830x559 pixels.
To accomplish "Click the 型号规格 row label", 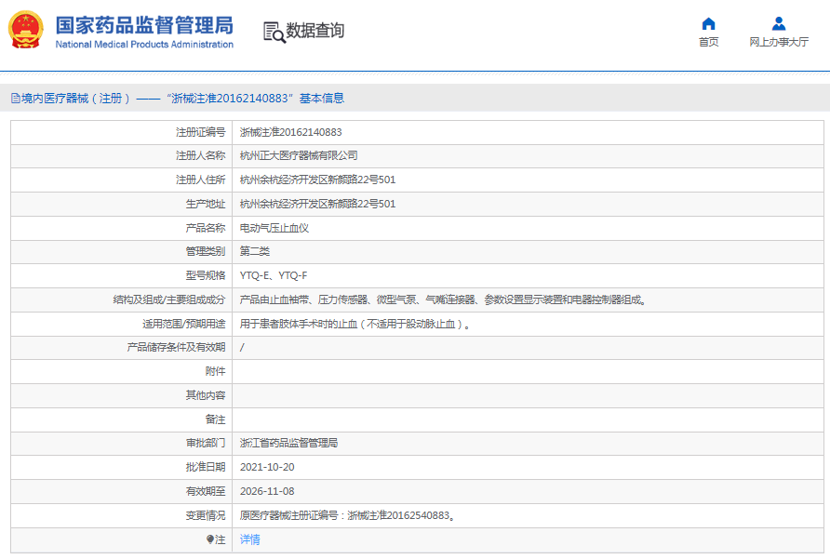I will tap(205, 276).
